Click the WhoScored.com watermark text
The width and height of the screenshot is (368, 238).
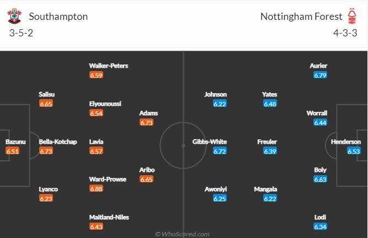(x=182, y=234)
